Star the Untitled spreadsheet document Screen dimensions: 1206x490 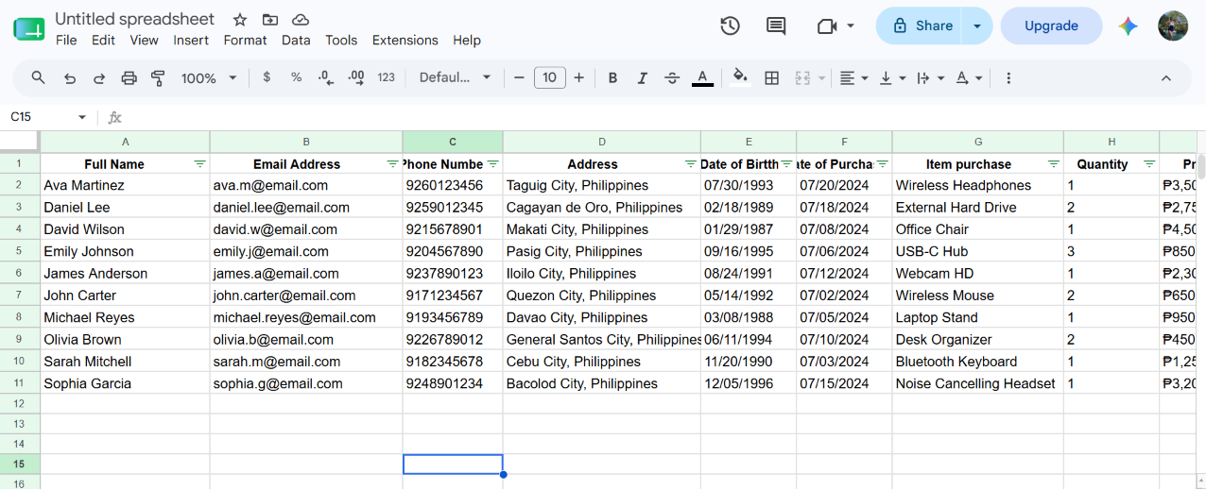pos(240,20)
